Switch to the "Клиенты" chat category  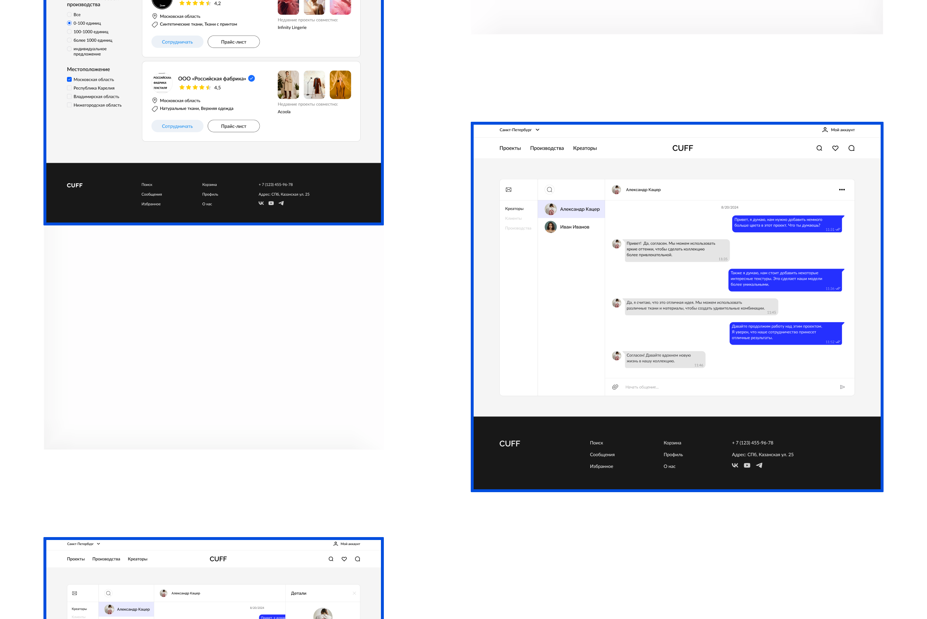(x=513, y=218)
